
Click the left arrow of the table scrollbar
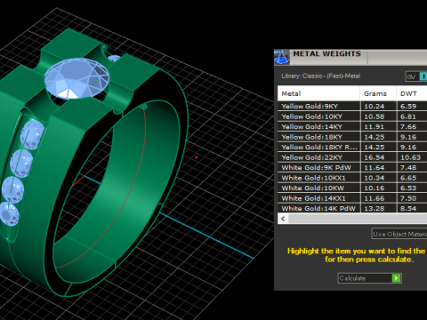point(283,219)
